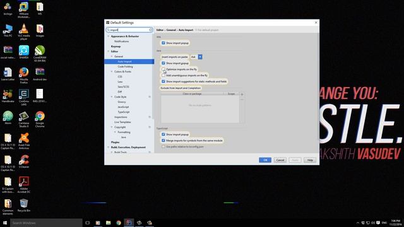Click the Apply button
The image size is (404, 227).
(295, 160)
